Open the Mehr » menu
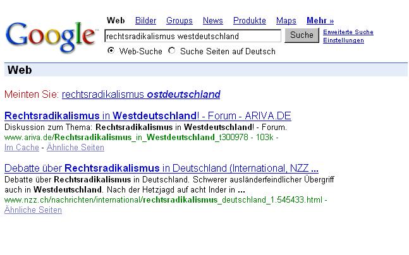 pyautogui.click(x=320, y=21)
